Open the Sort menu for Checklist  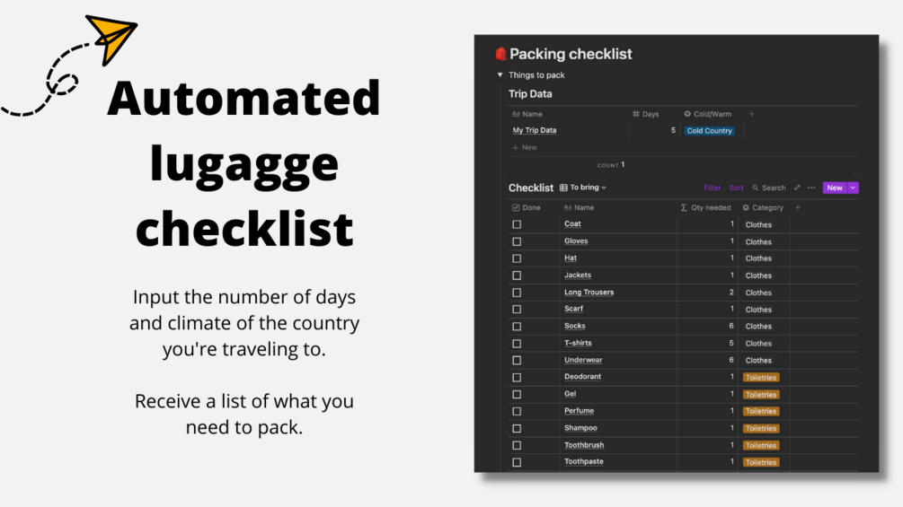[737, 188]
